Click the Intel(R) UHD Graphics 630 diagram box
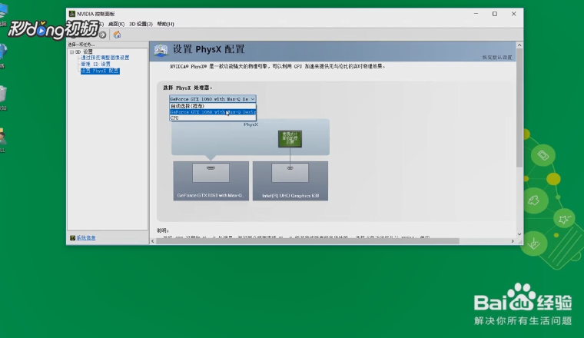This screenshot has height=338, width=584. coord(290,181)
